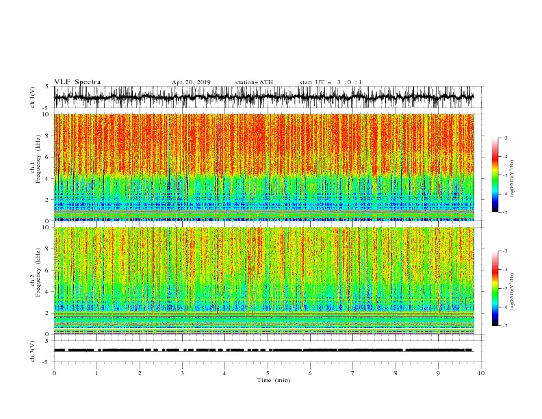542x419 pixels.
Task: Click the '-7' label on ch.2 colorbar
Action: [x=504, y=326]
